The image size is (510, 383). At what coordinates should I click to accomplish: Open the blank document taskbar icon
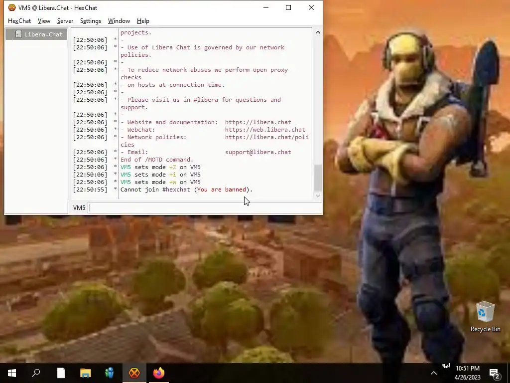tap(61, 373)
